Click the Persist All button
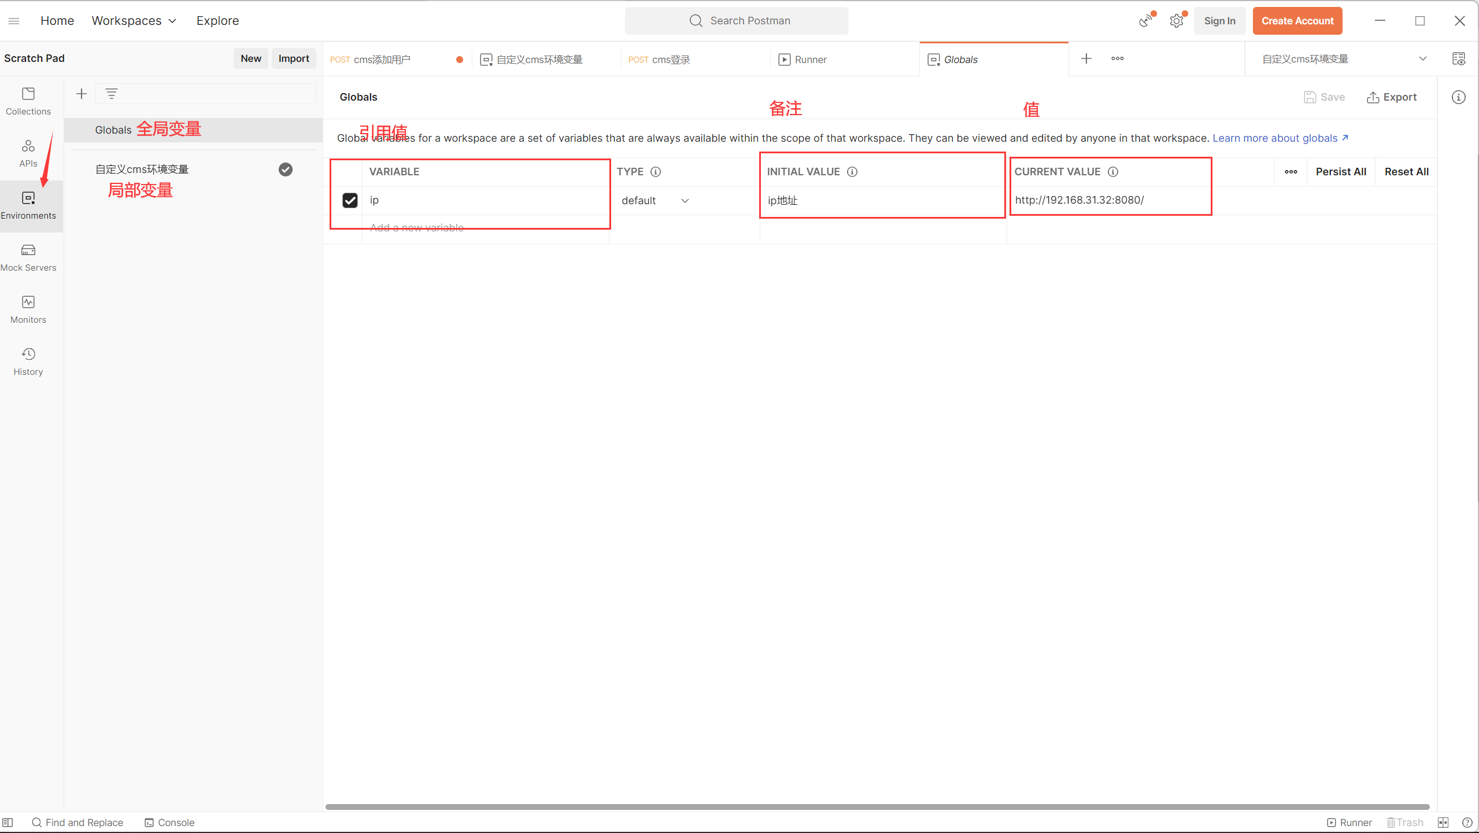This screenshot has width=1479, height=833. (x=1341, y=172)
